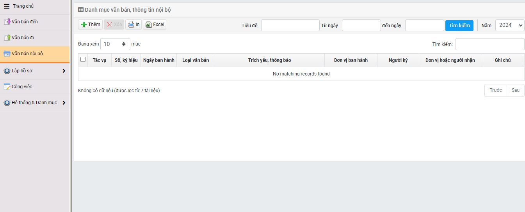Click the Văn bản đến inbox icon
The width and height of the screenshot is (525, 212).
click(7, 22)
